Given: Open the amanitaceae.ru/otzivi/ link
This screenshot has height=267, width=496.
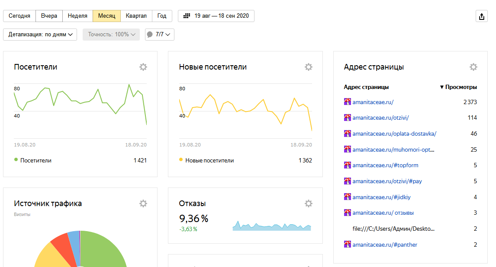Looking at the screenshot, I should (x=380, y=118).
